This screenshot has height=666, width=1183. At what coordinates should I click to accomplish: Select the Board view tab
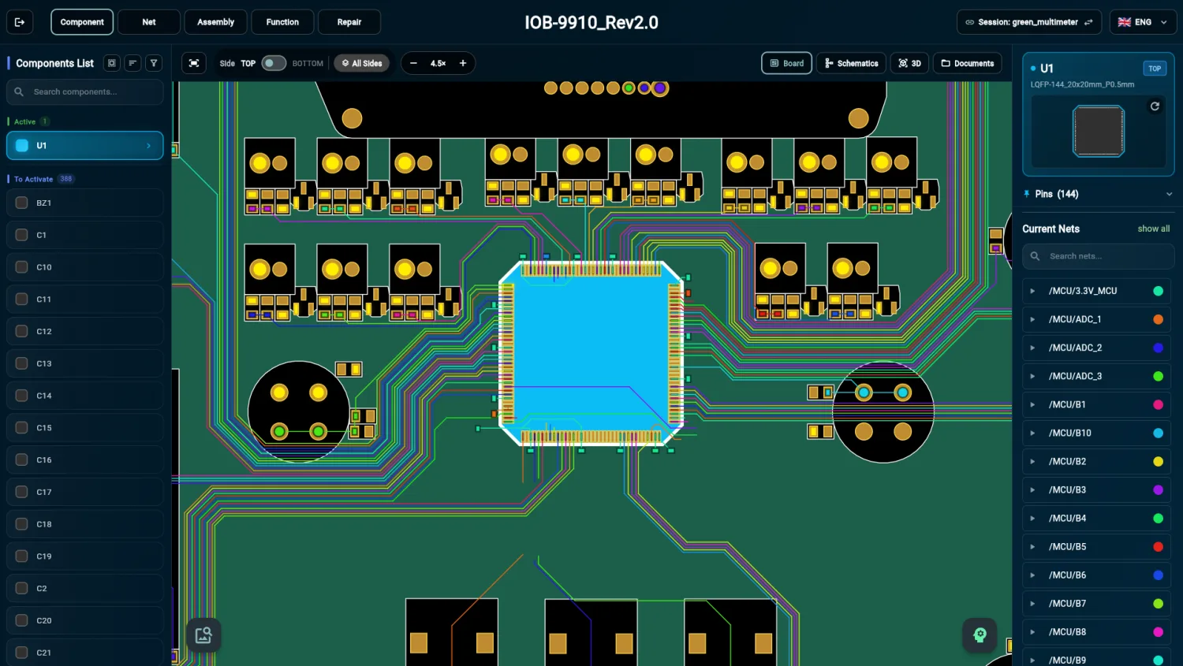(x=787, y=63)
